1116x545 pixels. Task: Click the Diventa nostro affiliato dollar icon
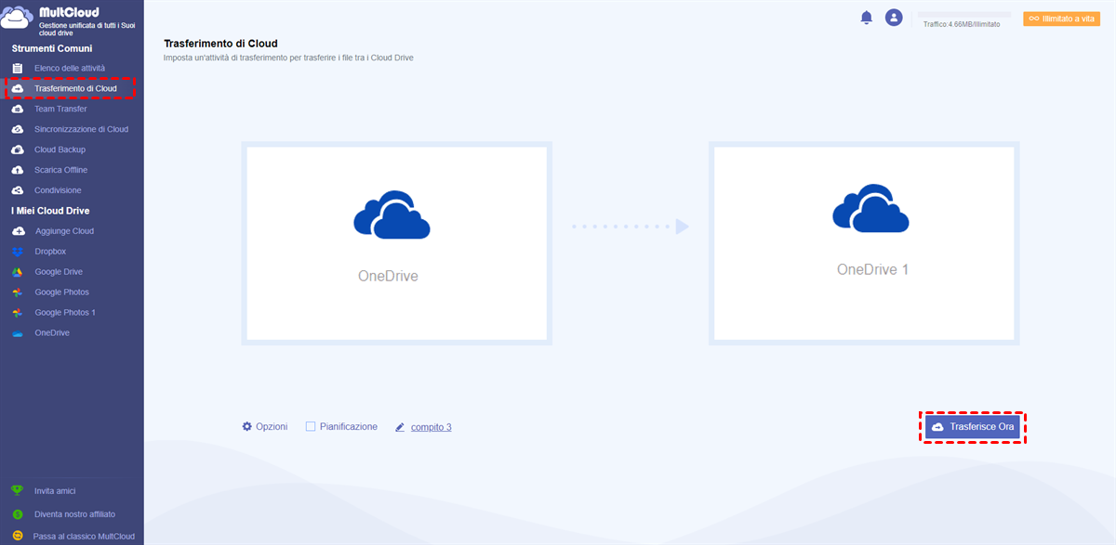17,513
